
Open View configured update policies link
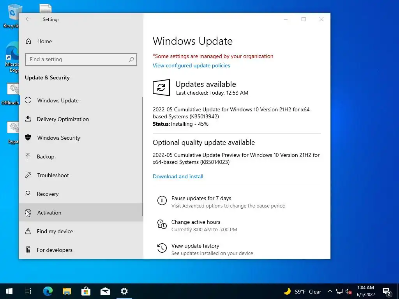(191, 65)
